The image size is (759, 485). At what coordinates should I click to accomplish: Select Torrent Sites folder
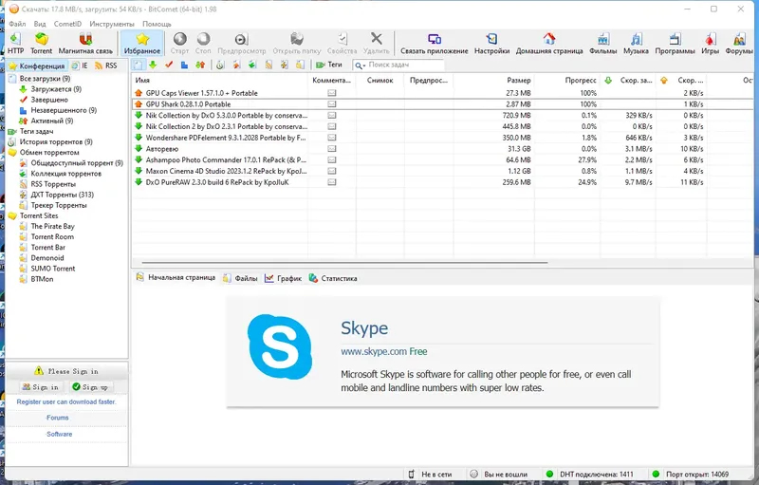pos(39,215)
